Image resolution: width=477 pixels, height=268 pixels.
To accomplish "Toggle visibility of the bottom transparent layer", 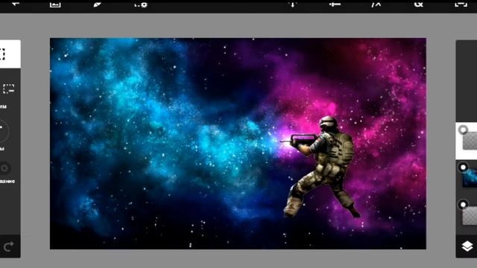I will point(463,205).
